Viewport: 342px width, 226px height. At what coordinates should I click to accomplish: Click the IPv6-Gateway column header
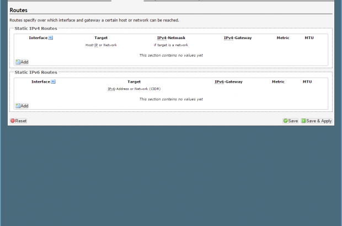click(x=228, y=82)
